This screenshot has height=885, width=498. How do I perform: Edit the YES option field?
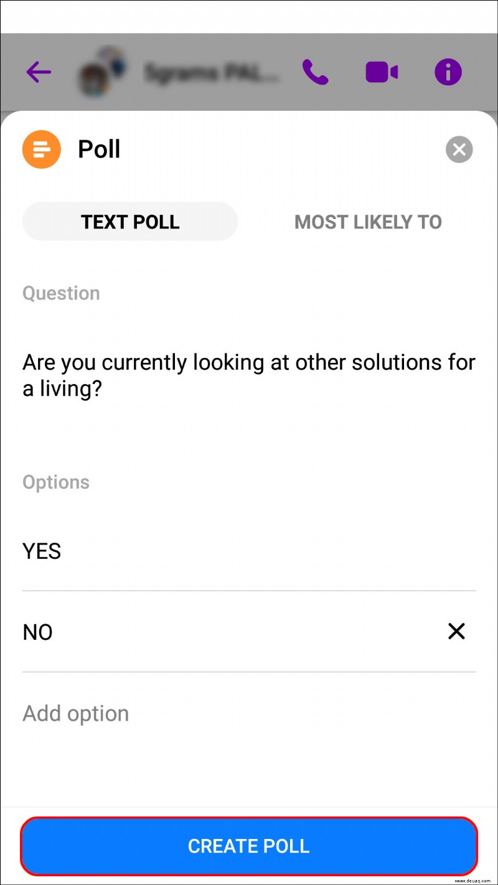pyautogui.click(x=249, y=551)
